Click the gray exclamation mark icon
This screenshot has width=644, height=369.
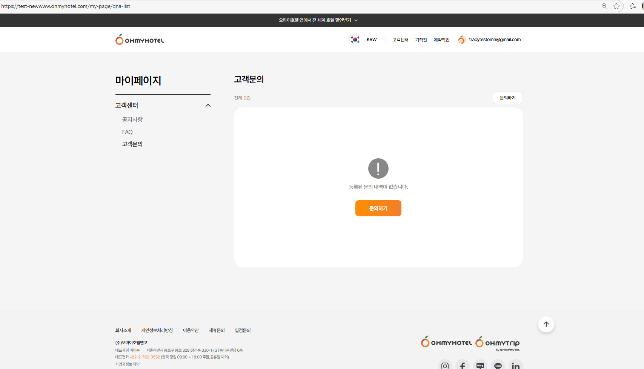pos(378,168)
